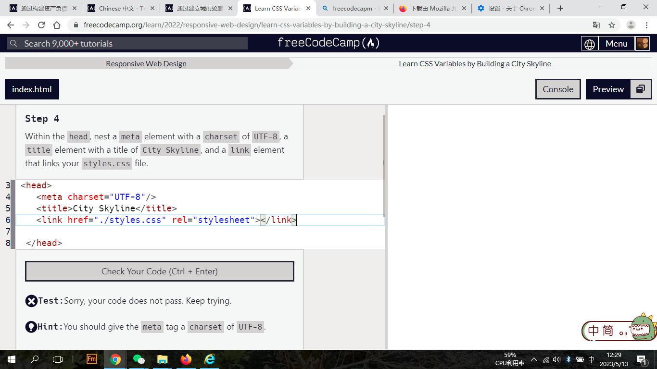This screenshot has height=369, width=657.
Task: Select the index.html tab
Action: coord(32,89)
